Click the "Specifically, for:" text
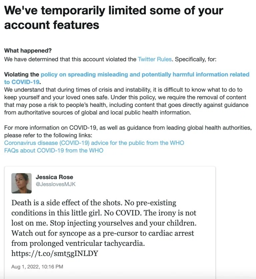Image resolution: width=256 pixels, height=279 pixels. click(196, 59)
